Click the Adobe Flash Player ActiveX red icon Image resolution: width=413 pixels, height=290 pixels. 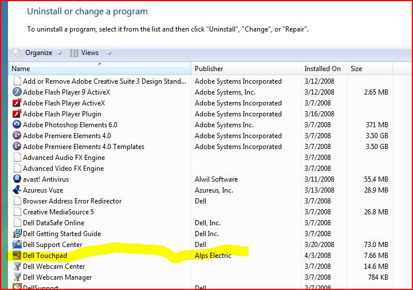(x=17, y=103)
